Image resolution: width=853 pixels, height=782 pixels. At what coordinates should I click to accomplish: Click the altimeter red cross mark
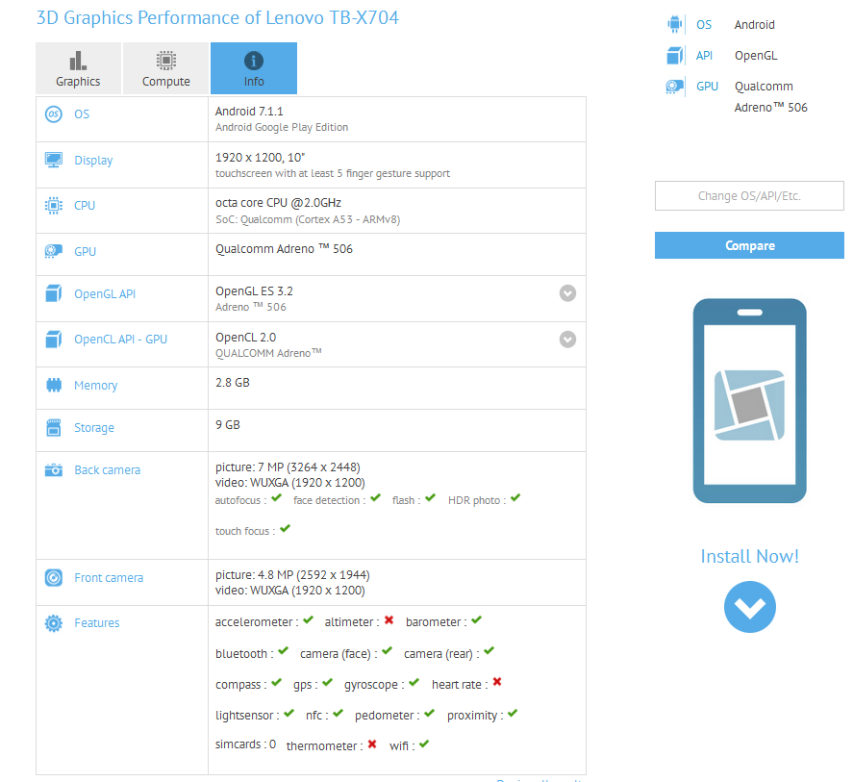(x=389, y=619)
